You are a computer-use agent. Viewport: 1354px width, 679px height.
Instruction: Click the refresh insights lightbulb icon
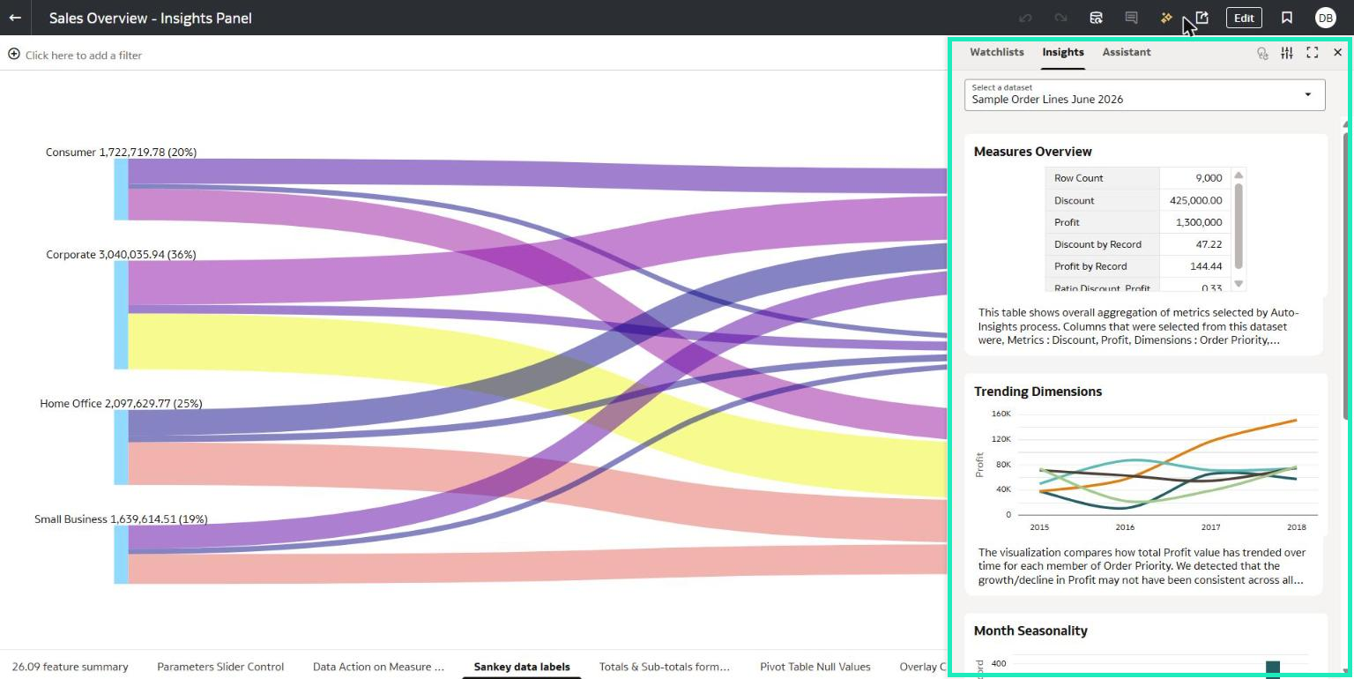tap(1262, 53)
